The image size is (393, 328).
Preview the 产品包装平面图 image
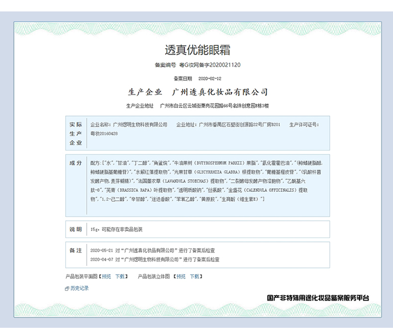(106, 276)
